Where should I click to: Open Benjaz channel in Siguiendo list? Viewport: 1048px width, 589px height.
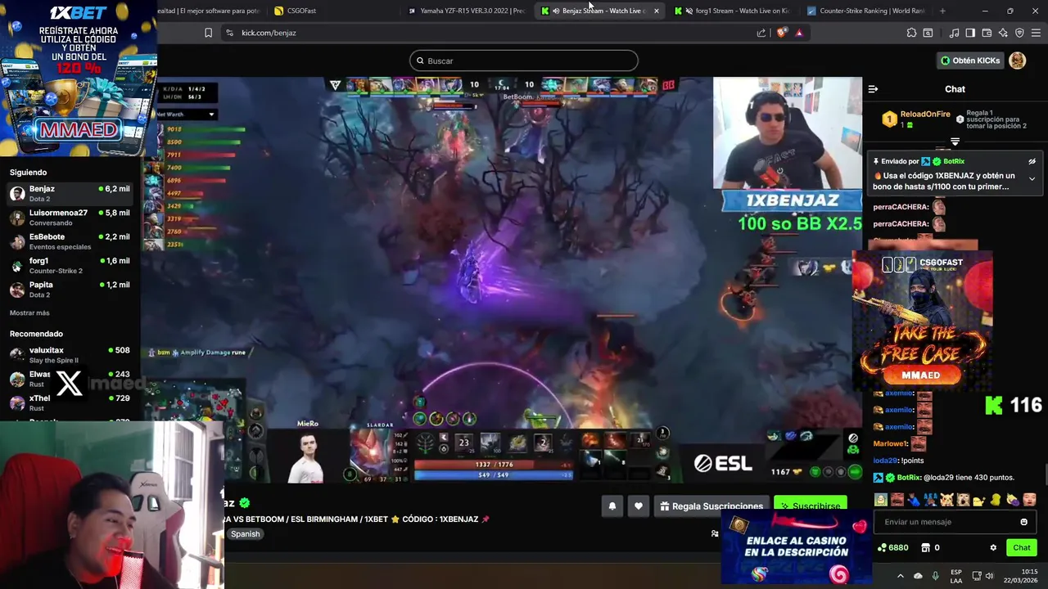point(70,193)
